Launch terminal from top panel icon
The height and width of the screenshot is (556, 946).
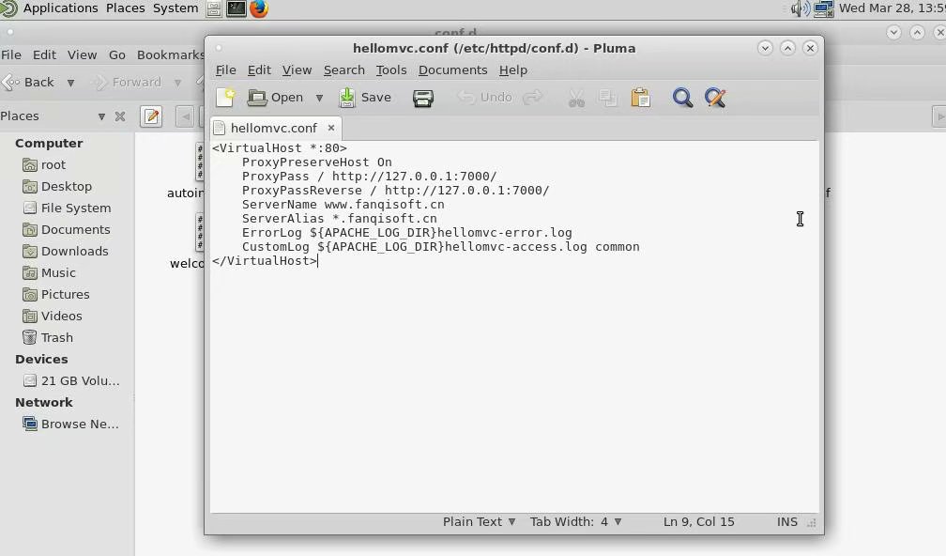(236, 8)
